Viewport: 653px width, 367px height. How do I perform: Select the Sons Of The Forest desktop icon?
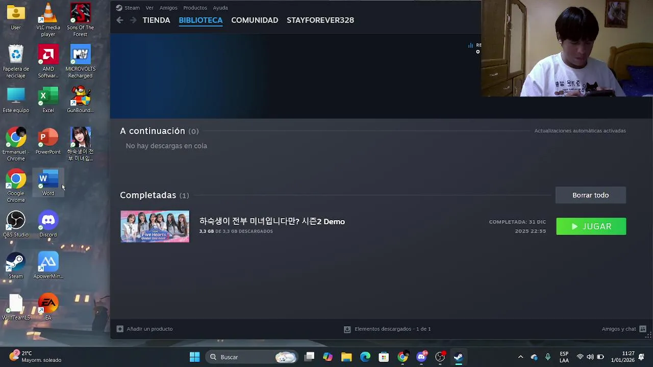tap(80, 20)
